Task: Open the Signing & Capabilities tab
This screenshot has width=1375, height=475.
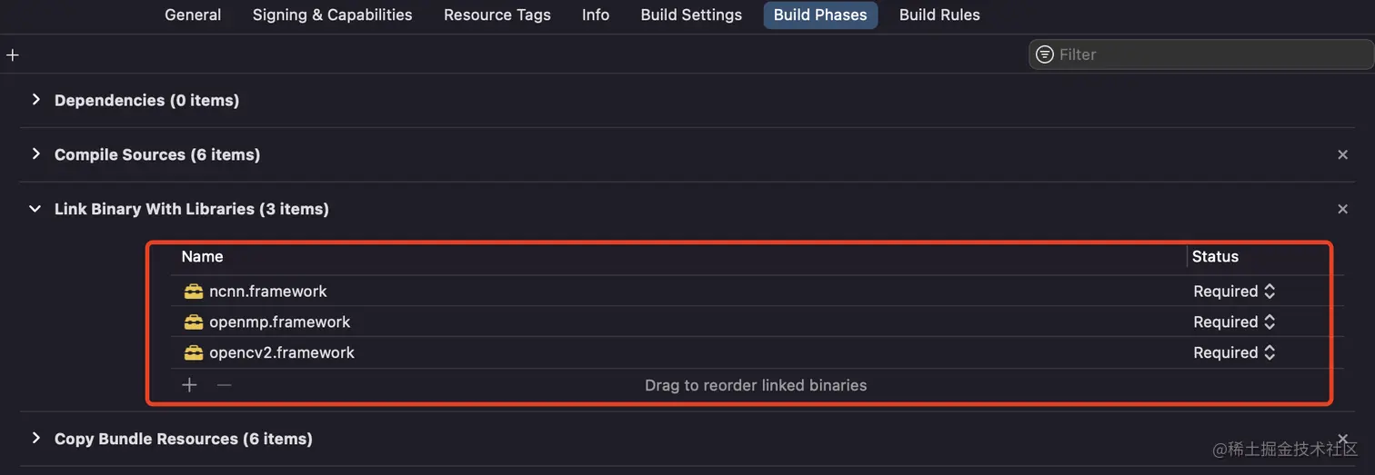Action: pyautogui.click(x=332, y=15)
